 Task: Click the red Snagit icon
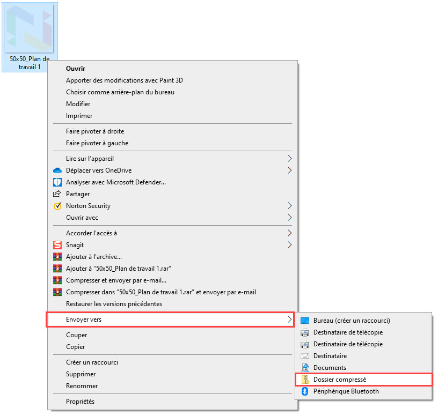click(x=57, y=245)
